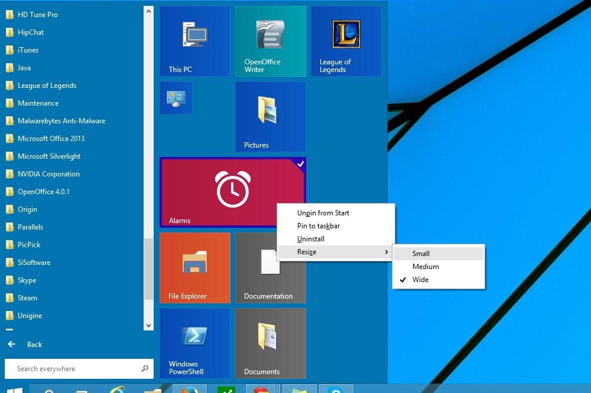
Task: Click the Windows Start button on the taskbar
Action: pos(14,389)
